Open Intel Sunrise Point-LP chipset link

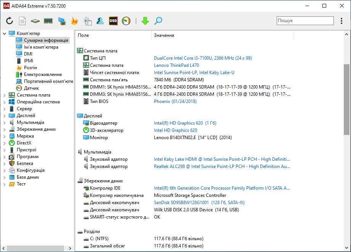[194, 73]
